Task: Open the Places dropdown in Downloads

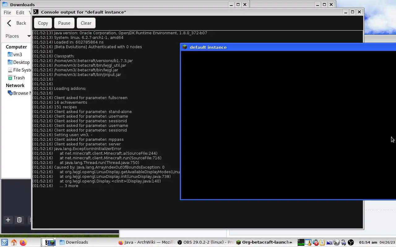Action: tap(18, 36)
